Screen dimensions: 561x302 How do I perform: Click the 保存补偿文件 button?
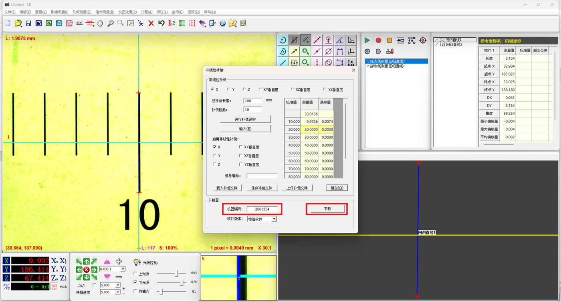coord(262,188)
